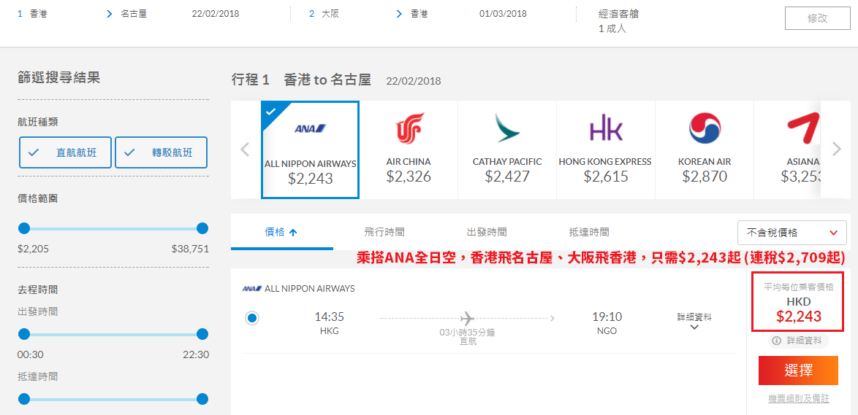Click the 出發時間 slider handle at 00:30
The height and width of the screenshot is (415, 858).
[24, 334]
